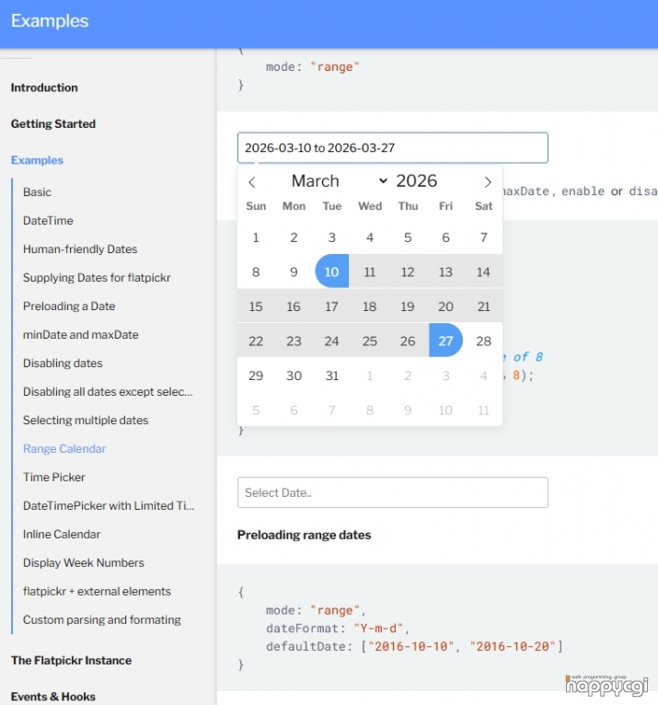Image resolution: width=658 pixels, height=705 pixels.
Task: Select the Examples sidebar heading
Action: (37, 160)
